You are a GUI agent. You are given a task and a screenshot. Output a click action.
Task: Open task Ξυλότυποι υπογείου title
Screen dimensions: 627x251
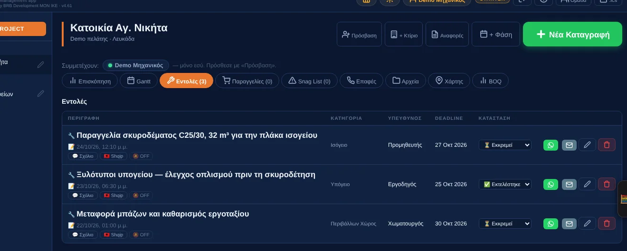pos(196,174)
